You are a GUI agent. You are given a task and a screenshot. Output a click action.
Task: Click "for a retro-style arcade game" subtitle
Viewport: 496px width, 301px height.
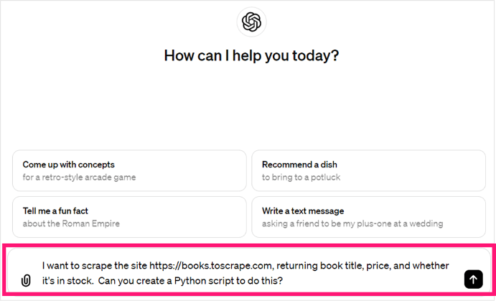coord(79,177)
